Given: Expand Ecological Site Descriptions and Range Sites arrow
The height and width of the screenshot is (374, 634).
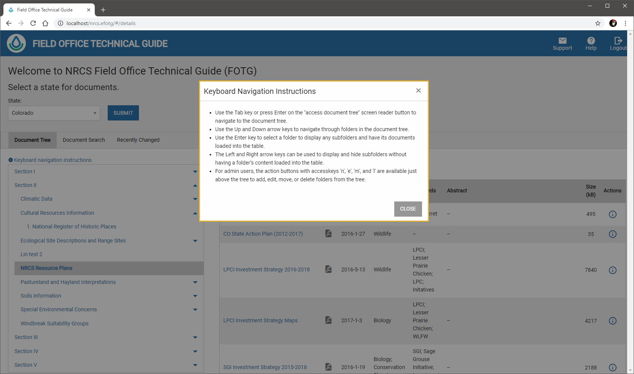Looking at the screenshot, I should click(x=195, y=241).
